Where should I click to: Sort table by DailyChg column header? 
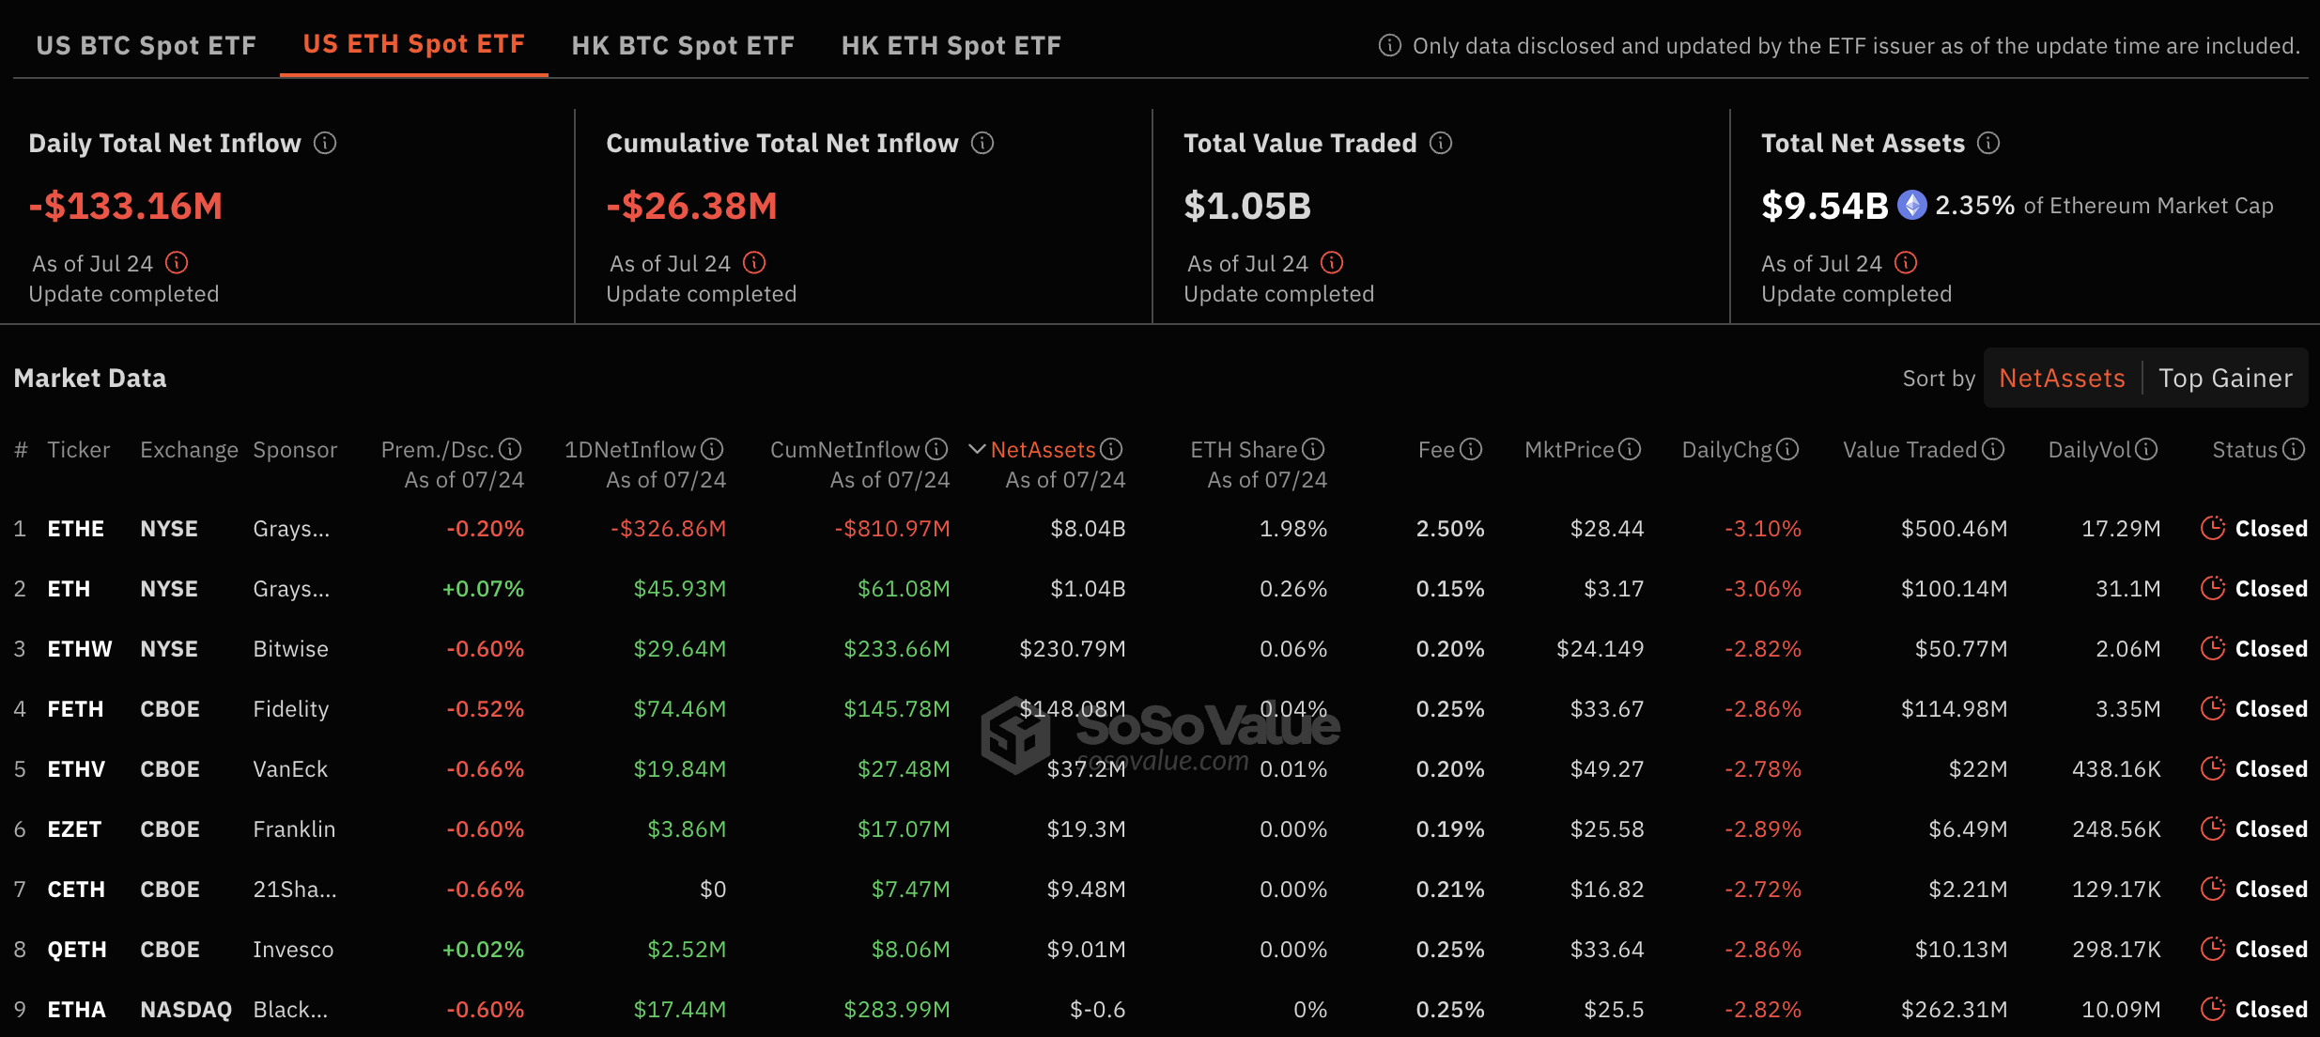coord(1726,449)
